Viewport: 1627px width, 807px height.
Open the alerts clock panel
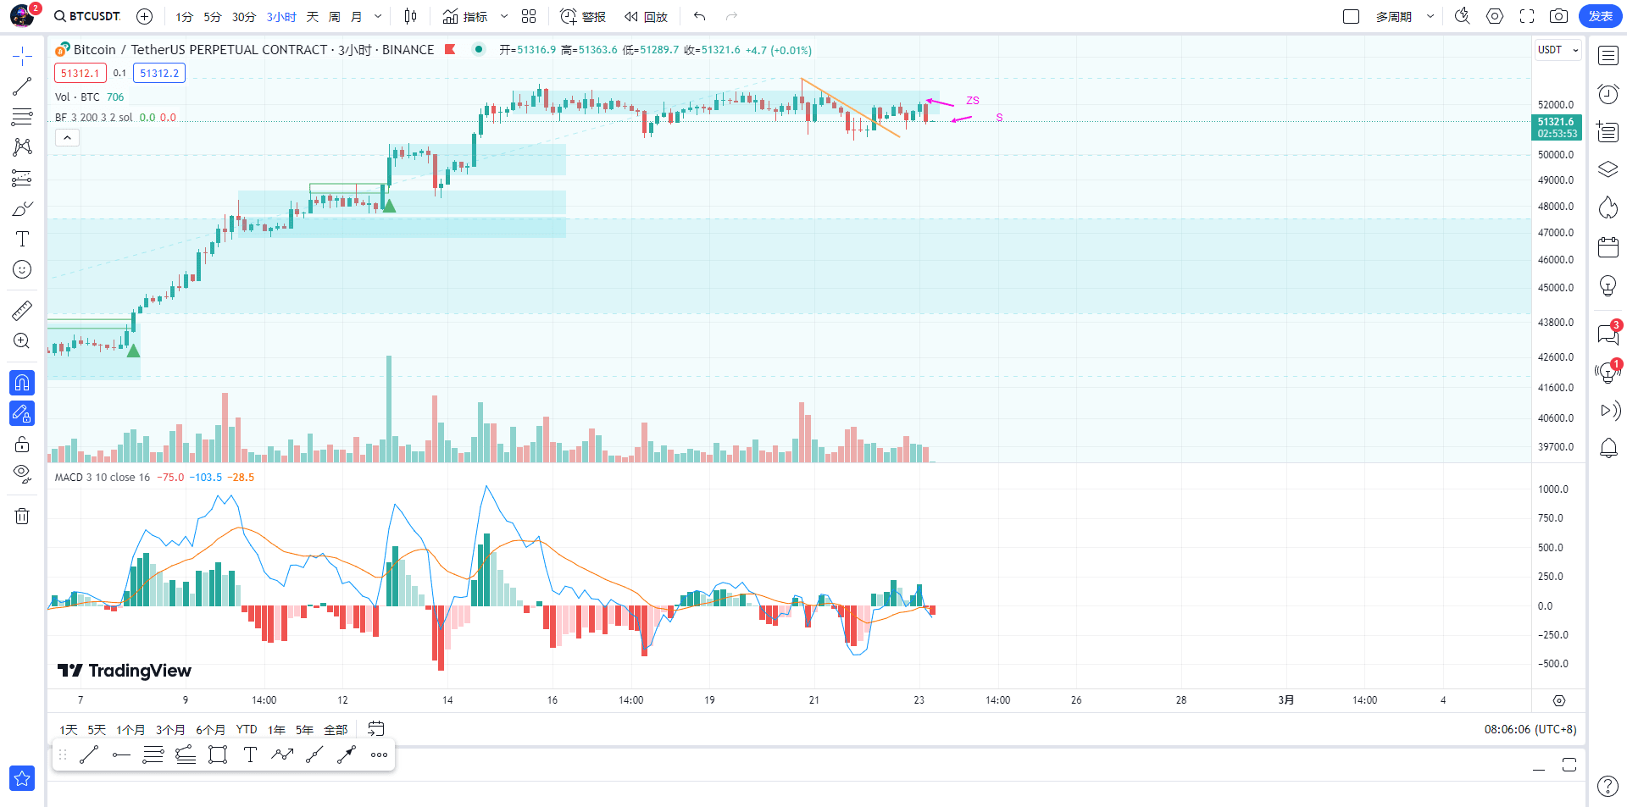coord(1608,93)
